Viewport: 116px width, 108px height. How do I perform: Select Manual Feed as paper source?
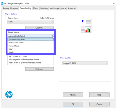[31, 46]
